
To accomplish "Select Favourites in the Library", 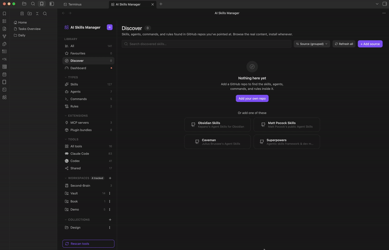I will pos(88,54).
